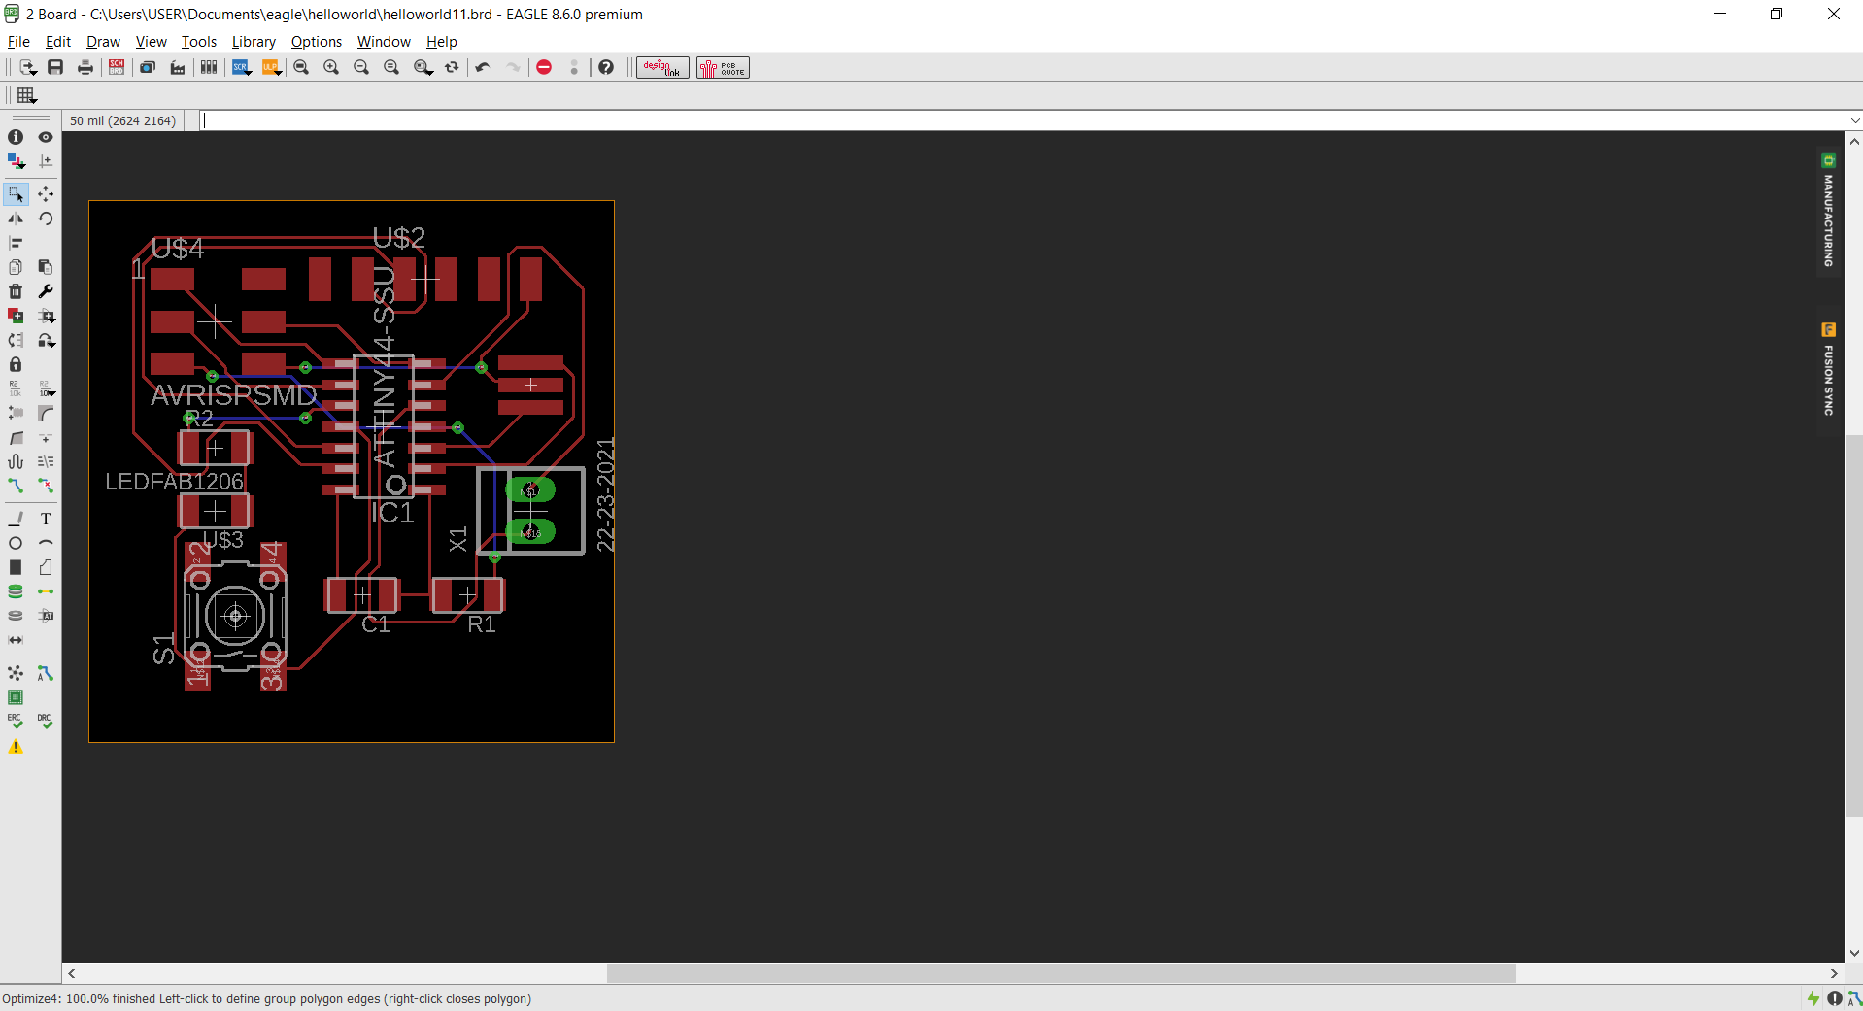Click the horizontal scrollbar thumb
The width and height of the screenshot is (1863, 1011).
pos(1061,973)
